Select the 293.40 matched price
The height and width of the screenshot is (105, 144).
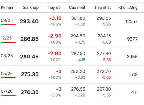(29, 21)
